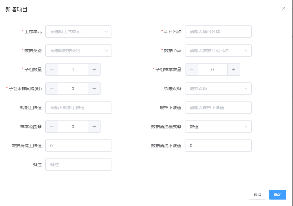Increase 样本范围 with the plus button
Screen dimensions: 293x206
[94, 127]
